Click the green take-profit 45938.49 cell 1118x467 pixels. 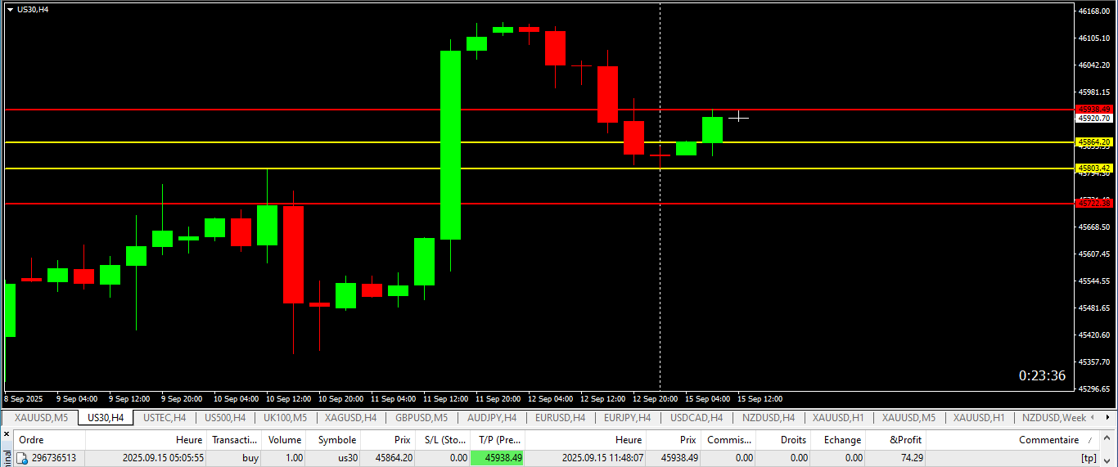[498, 459]
